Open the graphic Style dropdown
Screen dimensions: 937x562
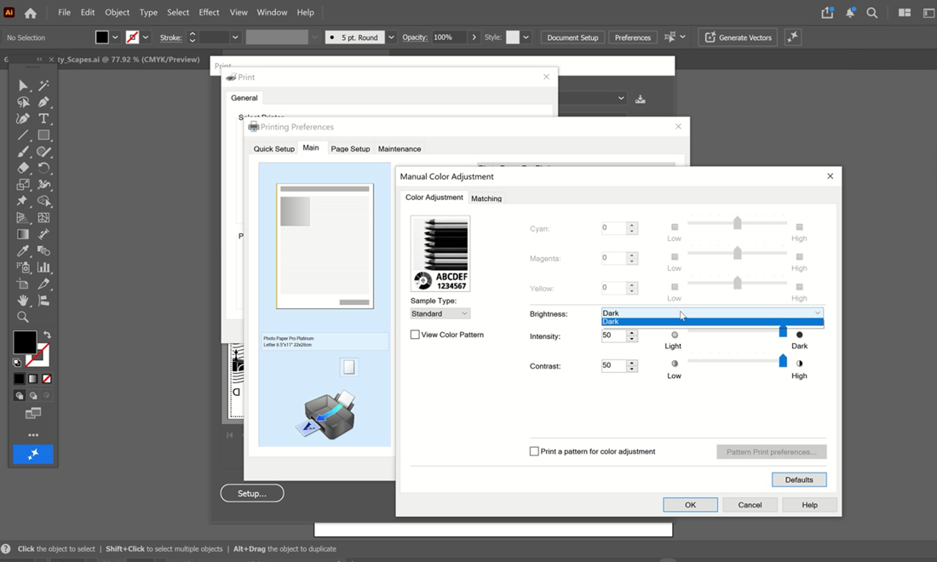[x=526, y=37]
